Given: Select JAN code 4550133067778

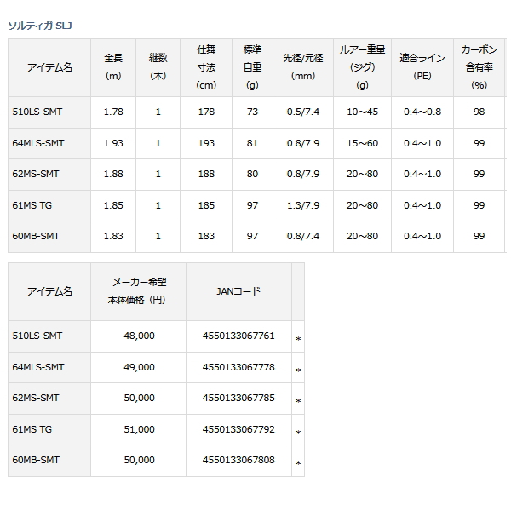Looking at the screenshot, I should tap(238, 367).
